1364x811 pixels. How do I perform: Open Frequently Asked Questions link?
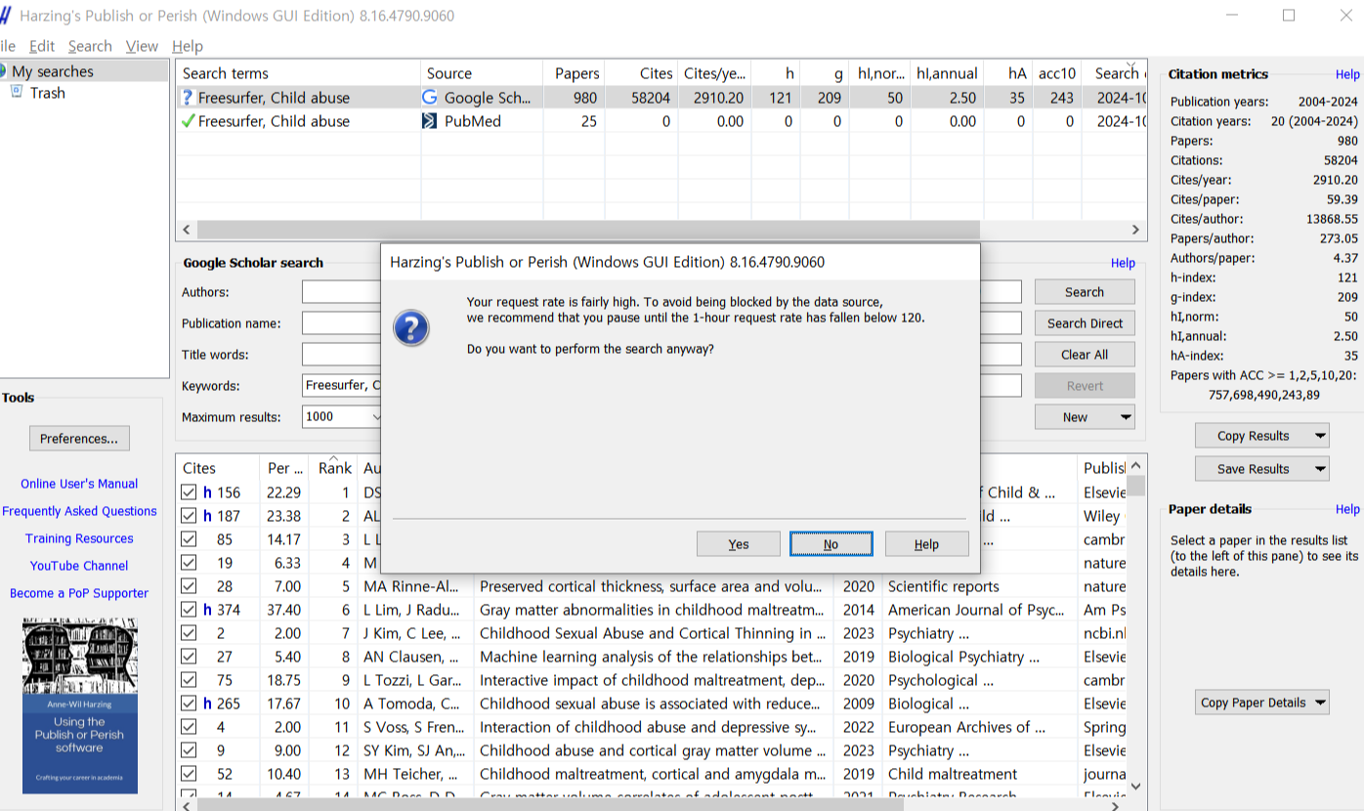coord(79,511)
